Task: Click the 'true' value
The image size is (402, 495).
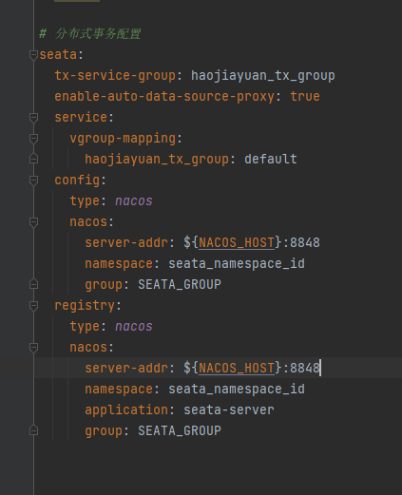Action: [x=305, y=97]
